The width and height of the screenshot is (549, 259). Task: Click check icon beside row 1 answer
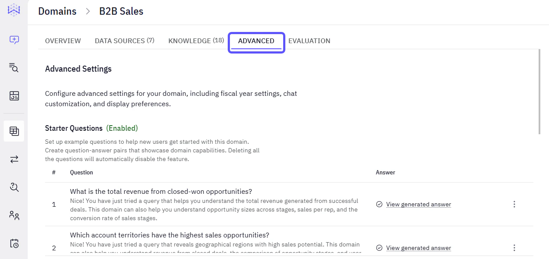[x=379, y=204]
